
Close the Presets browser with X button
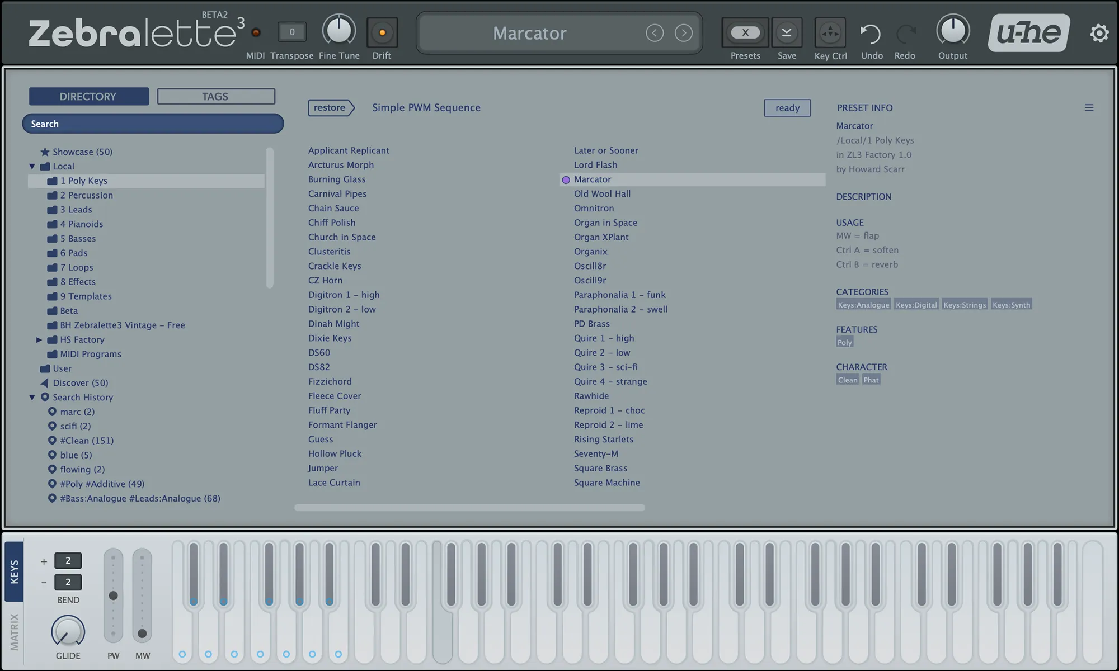click(745, 33)
